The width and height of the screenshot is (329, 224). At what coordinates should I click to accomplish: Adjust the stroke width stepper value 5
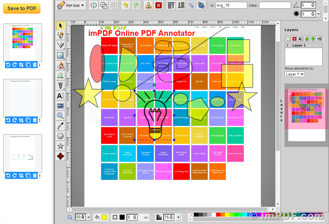[135, 217]
